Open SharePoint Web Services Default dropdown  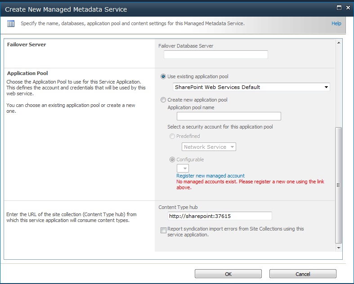point(251,87)
